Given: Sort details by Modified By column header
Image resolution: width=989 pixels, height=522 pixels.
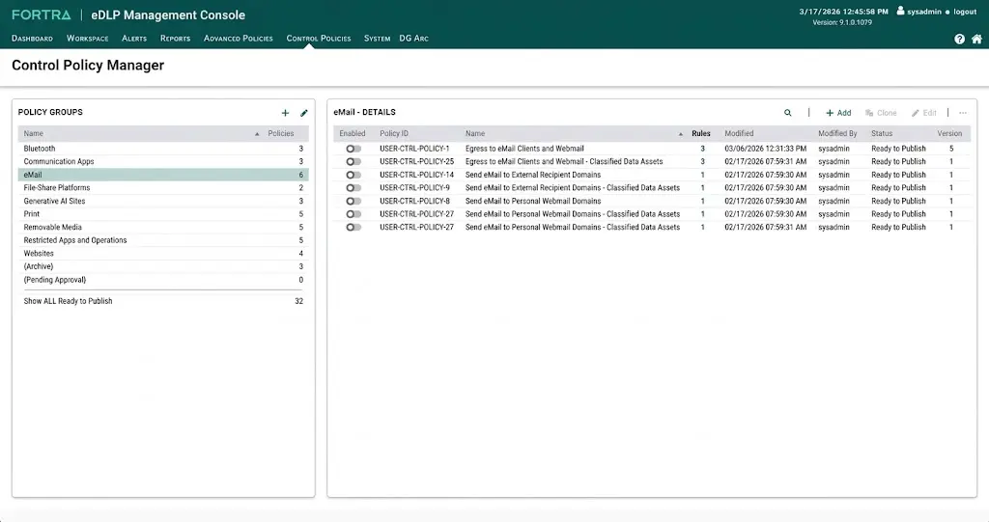Looking at the screenshot, I should tap(837, 134).
